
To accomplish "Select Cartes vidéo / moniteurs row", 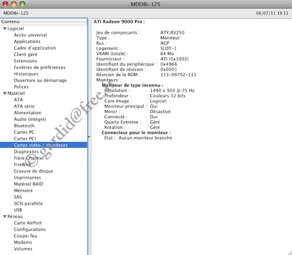I will tap(44, 145).
